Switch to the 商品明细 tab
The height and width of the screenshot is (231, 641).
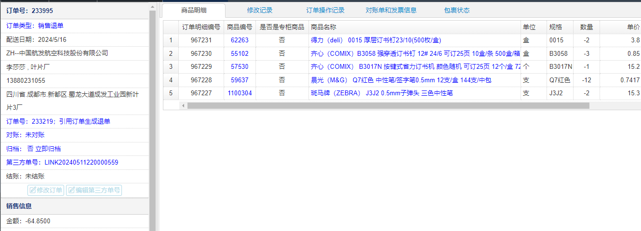coord(194,10)
